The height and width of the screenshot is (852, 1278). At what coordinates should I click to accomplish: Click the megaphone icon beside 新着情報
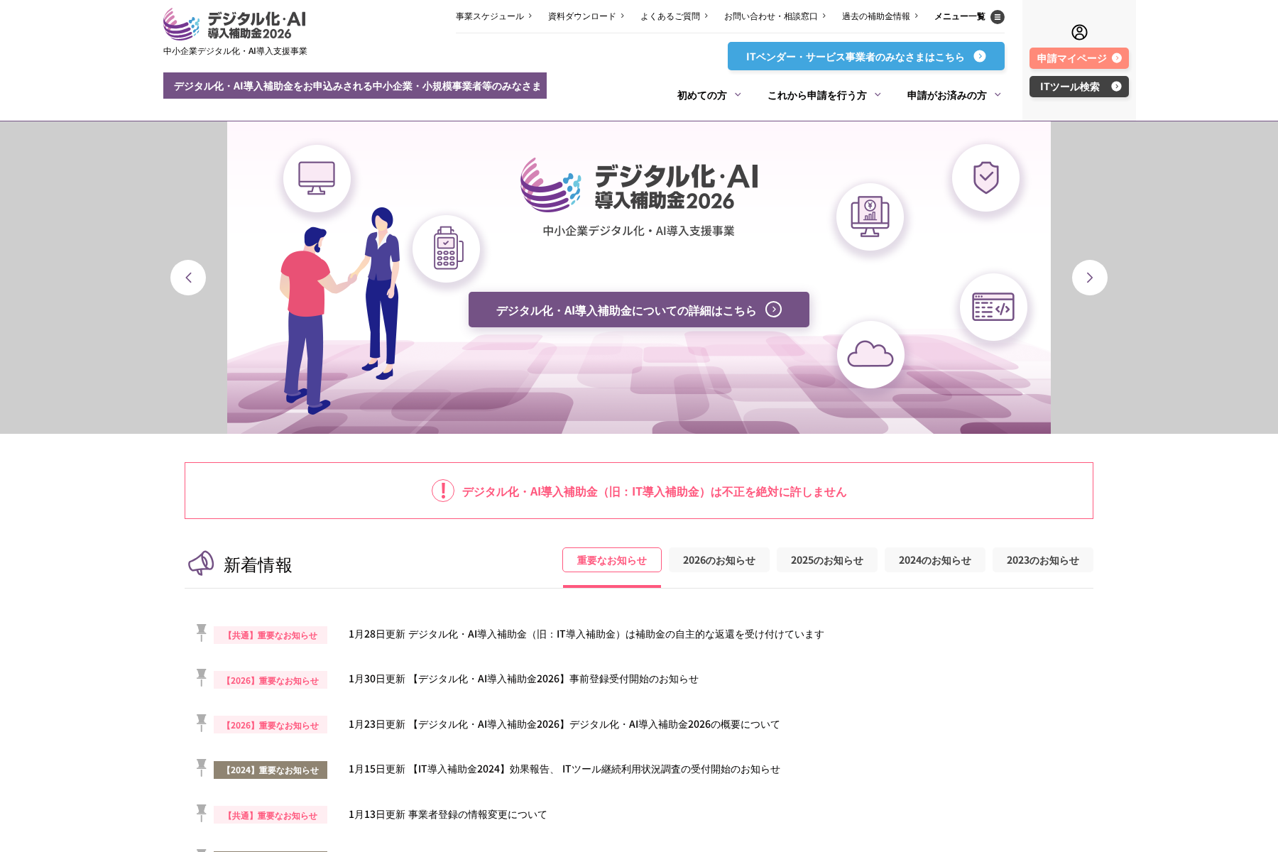201,564
